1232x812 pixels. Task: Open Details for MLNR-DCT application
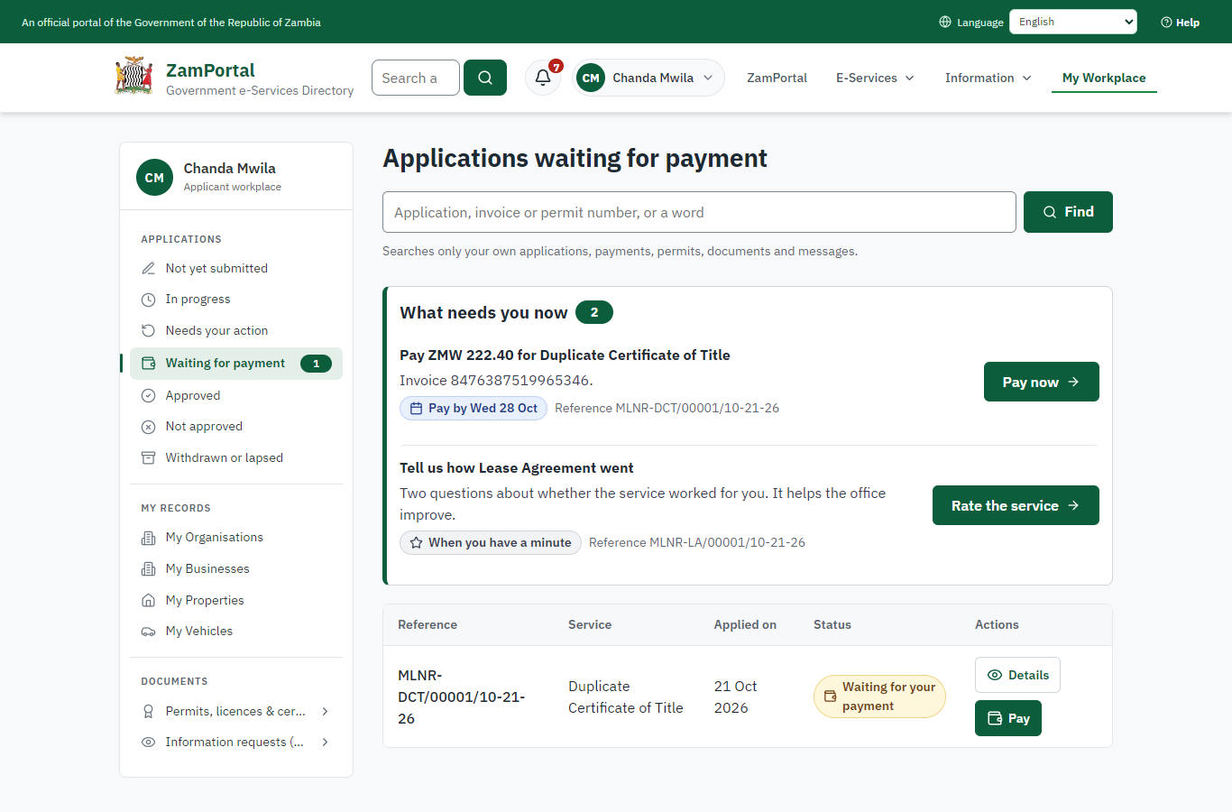tap(1017, 675)
